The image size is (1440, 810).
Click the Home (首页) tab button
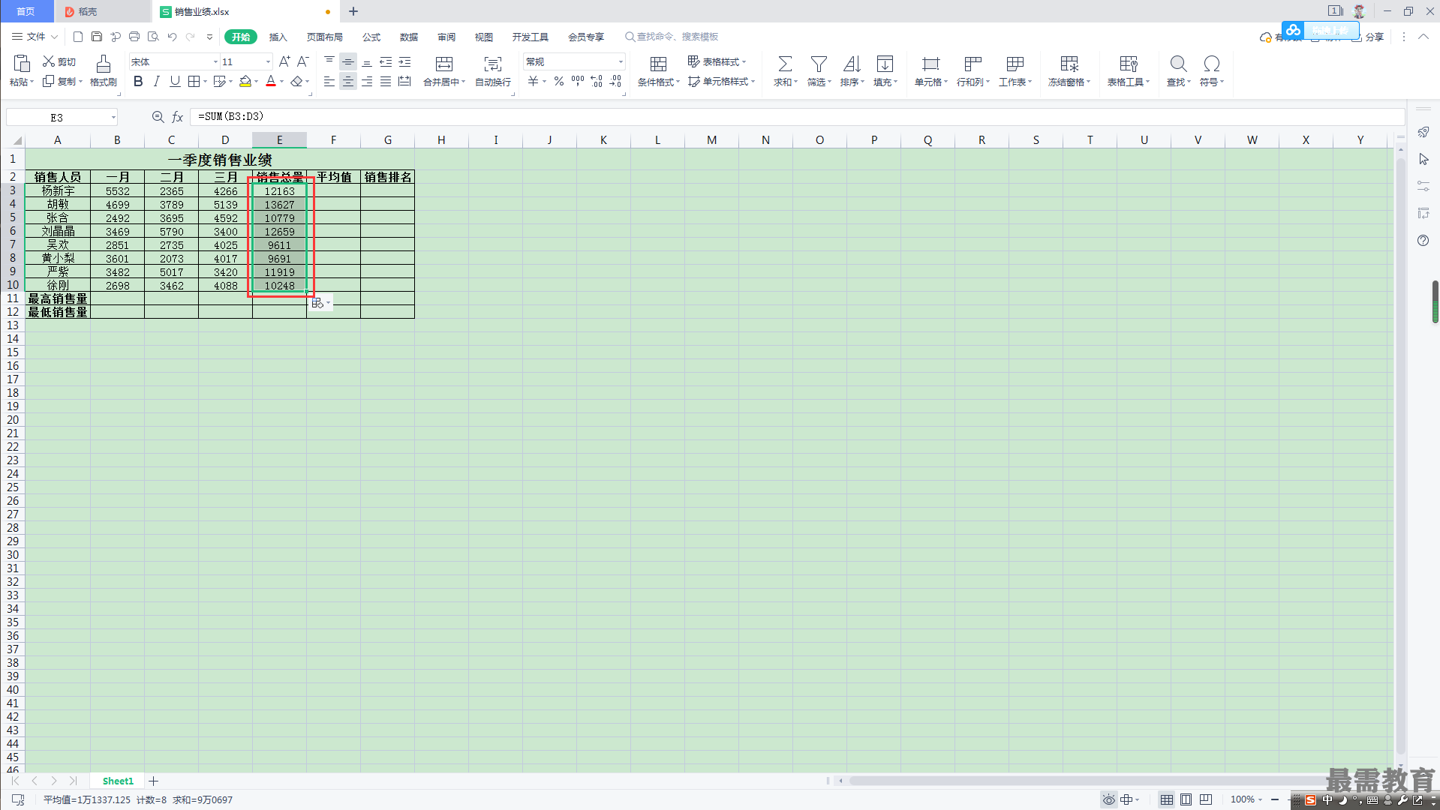point(26,11)
